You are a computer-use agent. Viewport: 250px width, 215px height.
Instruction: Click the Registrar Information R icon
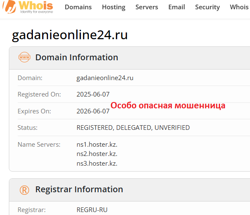24,190
